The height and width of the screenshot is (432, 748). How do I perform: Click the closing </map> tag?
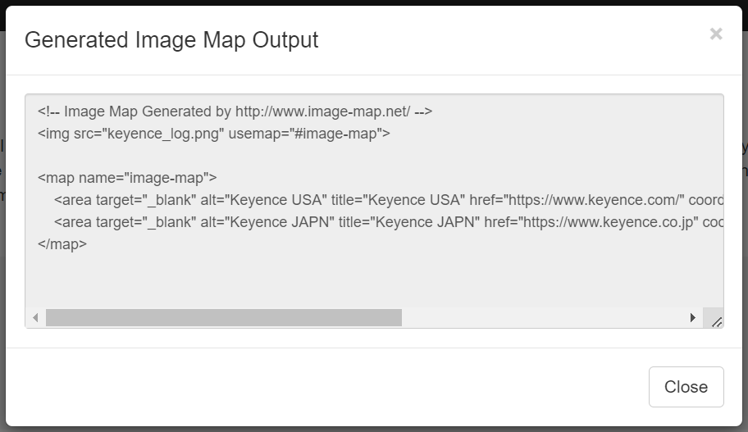point(62,244)
